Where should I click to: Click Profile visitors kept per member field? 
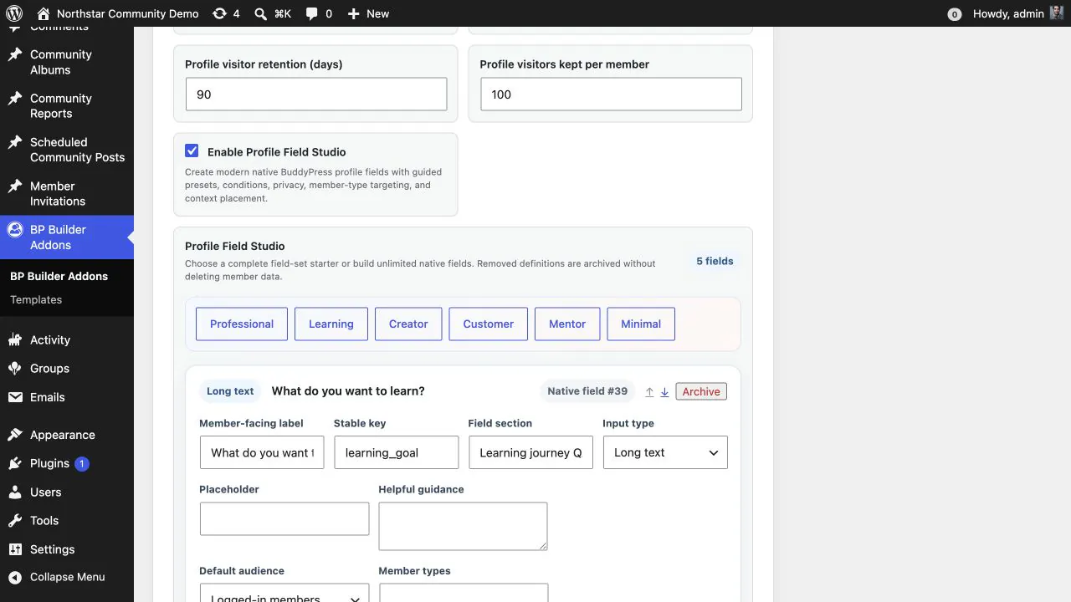(x=611, y=94)
